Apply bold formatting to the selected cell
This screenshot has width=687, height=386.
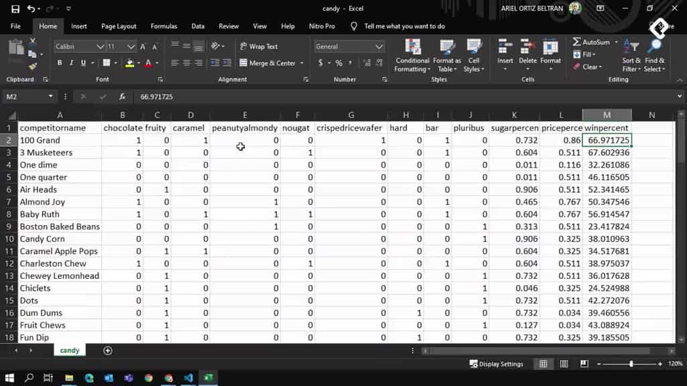(x=60, y=62)
